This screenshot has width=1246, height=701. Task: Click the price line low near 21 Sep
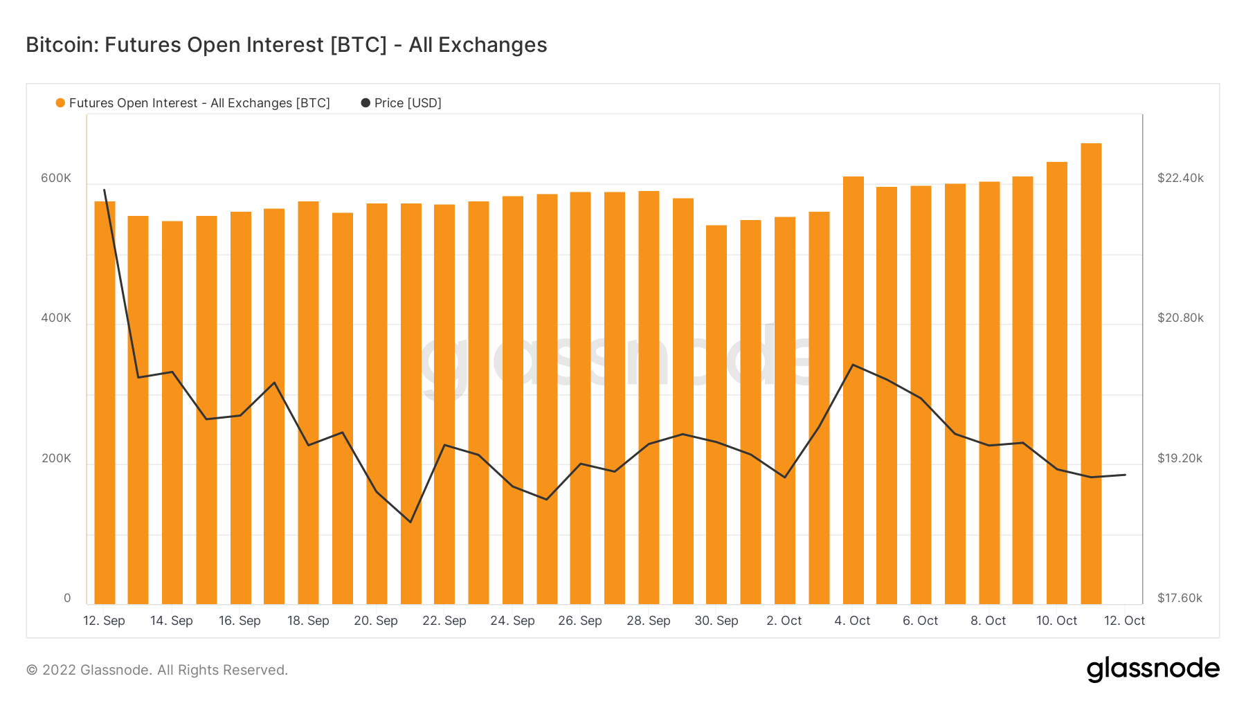(410, 522)
